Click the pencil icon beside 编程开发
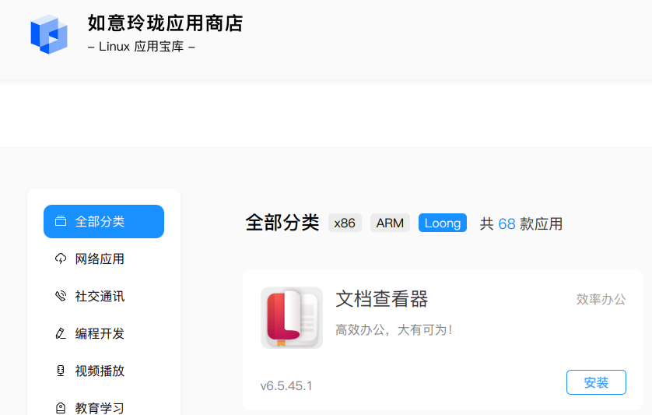Screen dimensions: 652x415 [61, 333]
